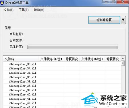Select row d3dcompiler_42.dll
Screen dimensions: 129x108
(x=62, y=103)
